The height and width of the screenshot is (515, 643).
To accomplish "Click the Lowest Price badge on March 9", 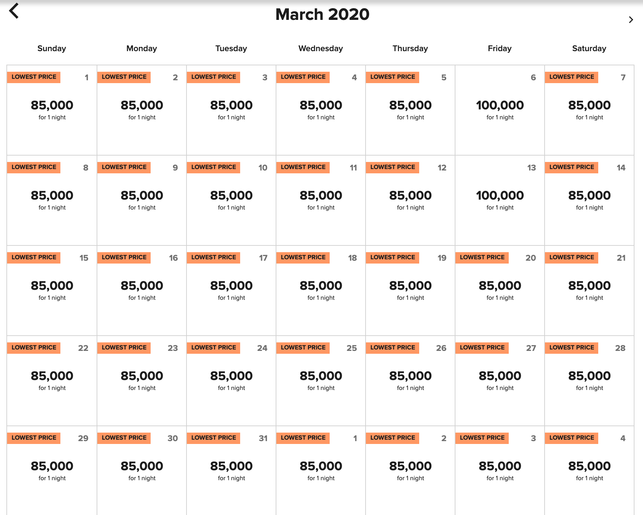I will click(x=124, y=167).
